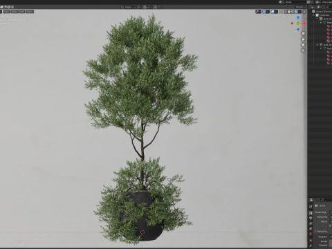The width and height of the screenshot is (332, 249).
Task: Open the shading options dropdown arrow
Action: coord(299,12)
